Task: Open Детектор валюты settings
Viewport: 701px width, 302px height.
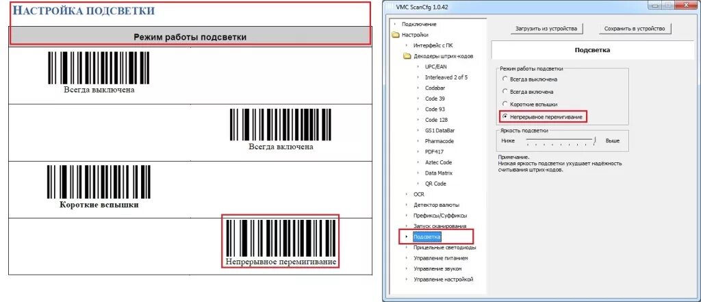Action: (x=436, y=205)
